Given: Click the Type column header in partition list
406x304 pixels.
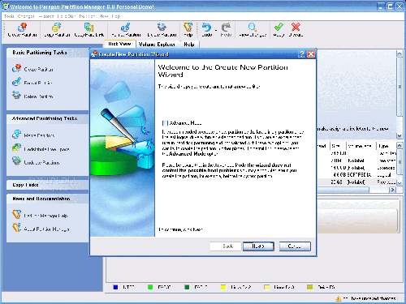Looking at the screenshot, I should [387, 146].
